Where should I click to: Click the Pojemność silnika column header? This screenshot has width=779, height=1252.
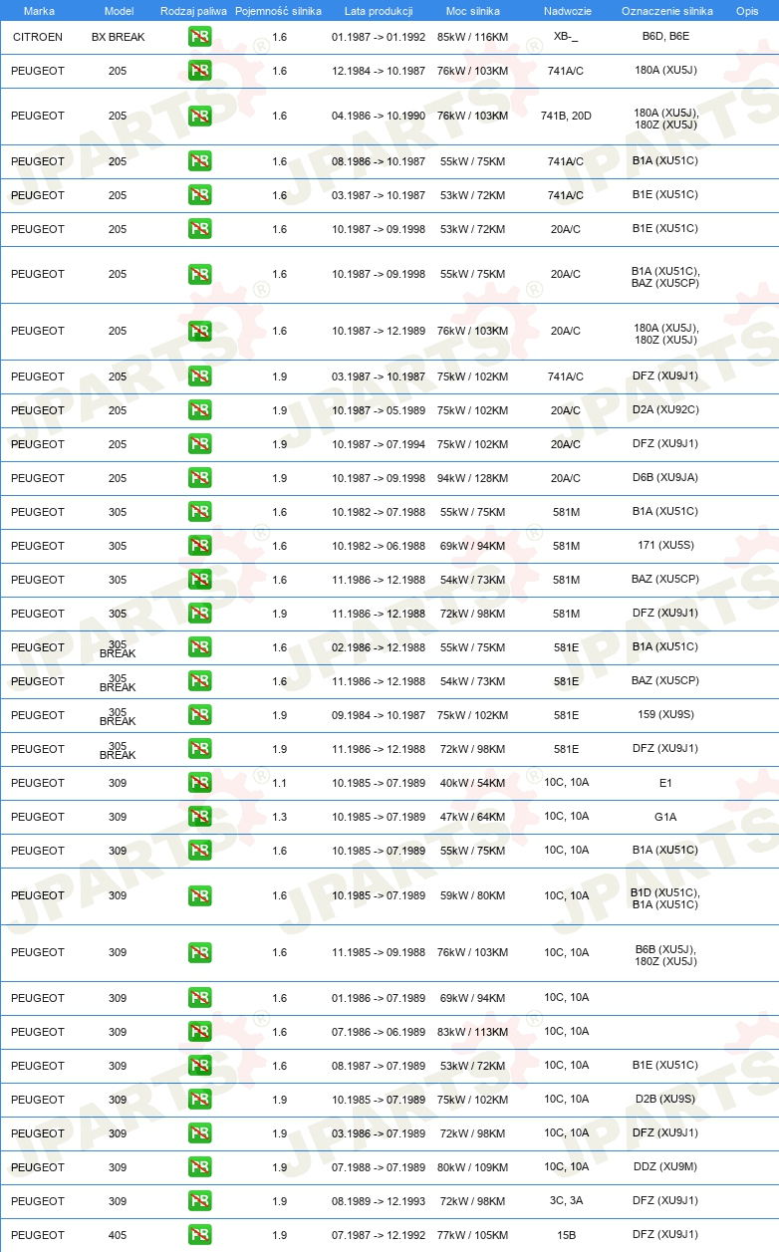278,11
